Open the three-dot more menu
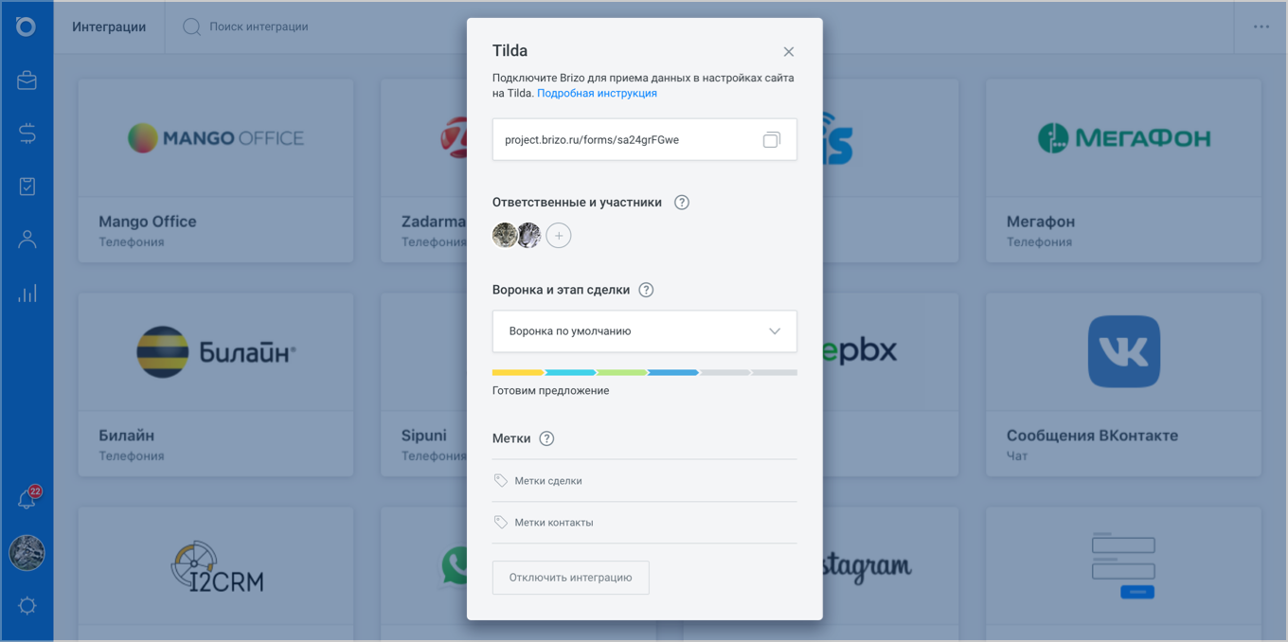This screenshot has width=1288, height=642. 1261,27
